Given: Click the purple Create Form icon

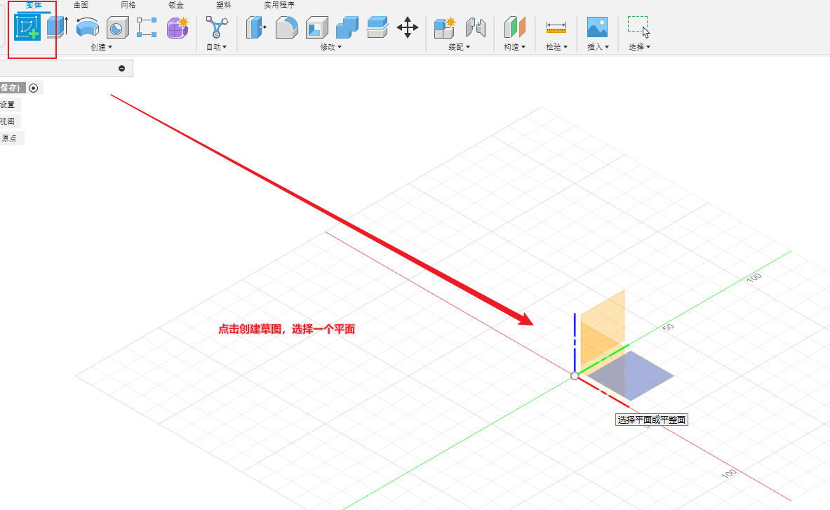Looking at the screenshot, I should click(178, 27).
